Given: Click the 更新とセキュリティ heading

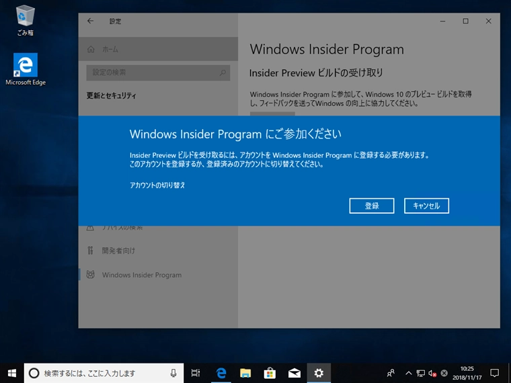Looking at the screenshot, I should tap(111, 95).
